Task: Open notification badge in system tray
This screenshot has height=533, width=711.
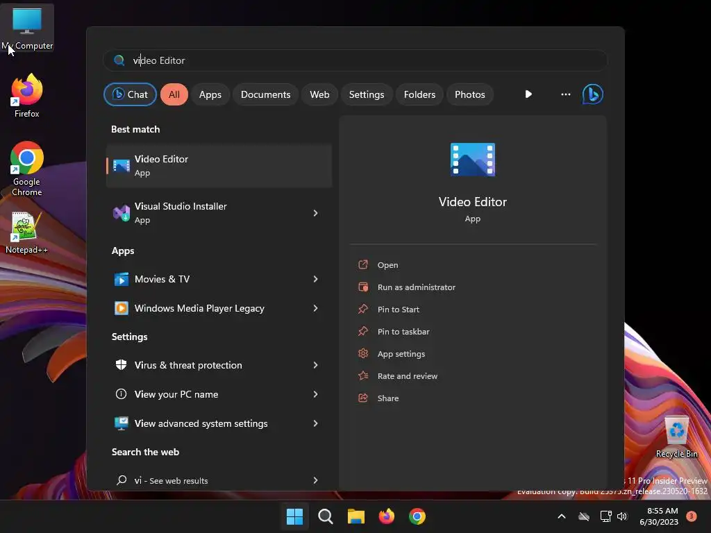Action: click(692, 516)
